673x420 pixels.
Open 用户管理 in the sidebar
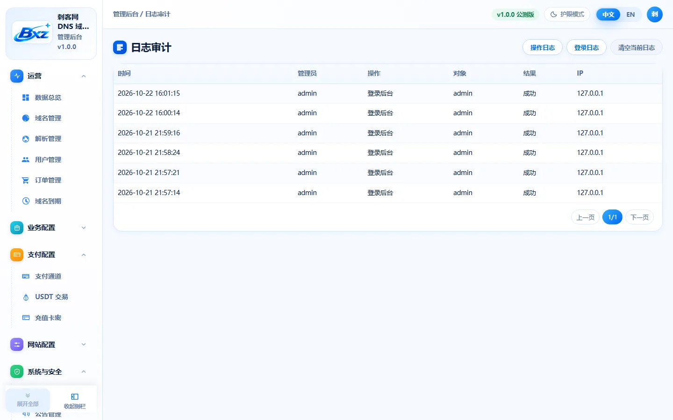[48, 160]
